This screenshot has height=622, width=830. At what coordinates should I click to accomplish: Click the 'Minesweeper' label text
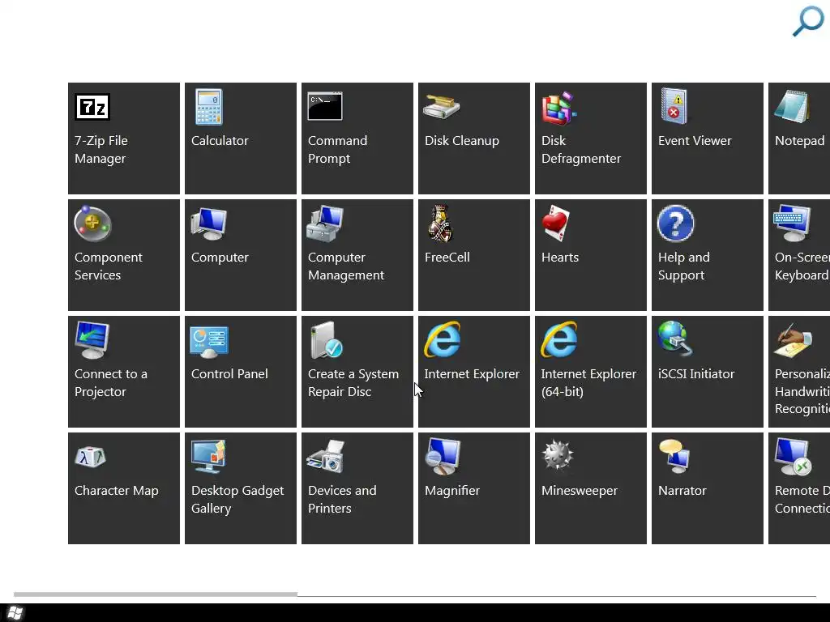pos(579,491)
